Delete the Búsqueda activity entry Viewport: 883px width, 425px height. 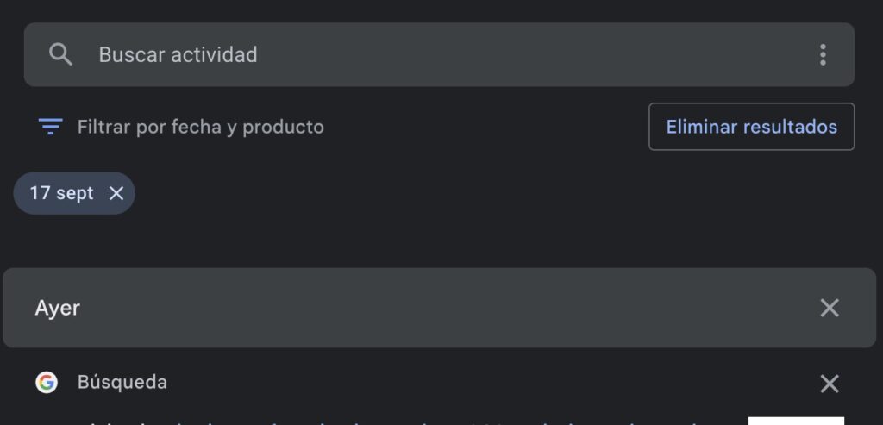pos(830,384)
